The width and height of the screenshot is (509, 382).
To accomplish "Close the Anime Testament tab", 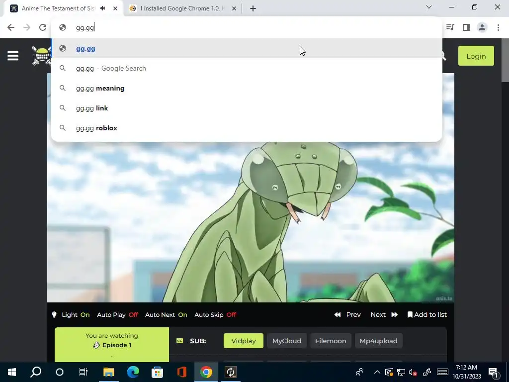I will pos(115,8).
